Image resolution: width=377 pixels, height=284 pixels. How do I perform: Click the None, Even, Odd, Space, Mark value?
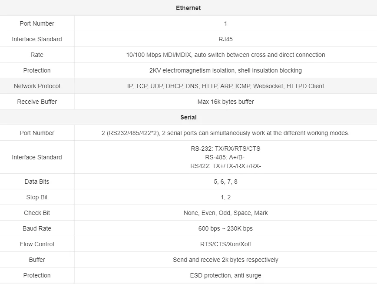tap(225, 213)
